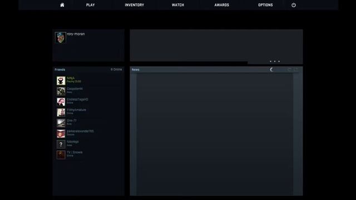Click the rory-moran player name
The height and width of the screenshot is (200, 356).
click(76, 34)
